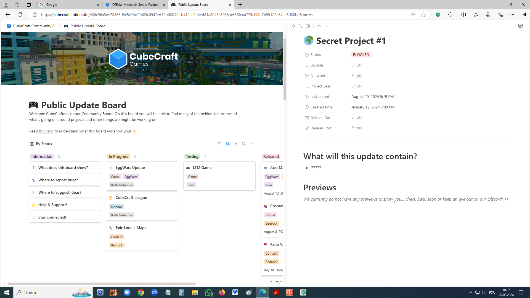The height and width of the screenshot is (298, 530).
Task: Open Edge workspaces icon
Action: [17, 5]
